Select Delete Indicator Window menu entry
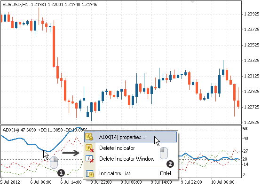Image resolution: width=261 pixels, height=187 pixels. tap(127, 159)
